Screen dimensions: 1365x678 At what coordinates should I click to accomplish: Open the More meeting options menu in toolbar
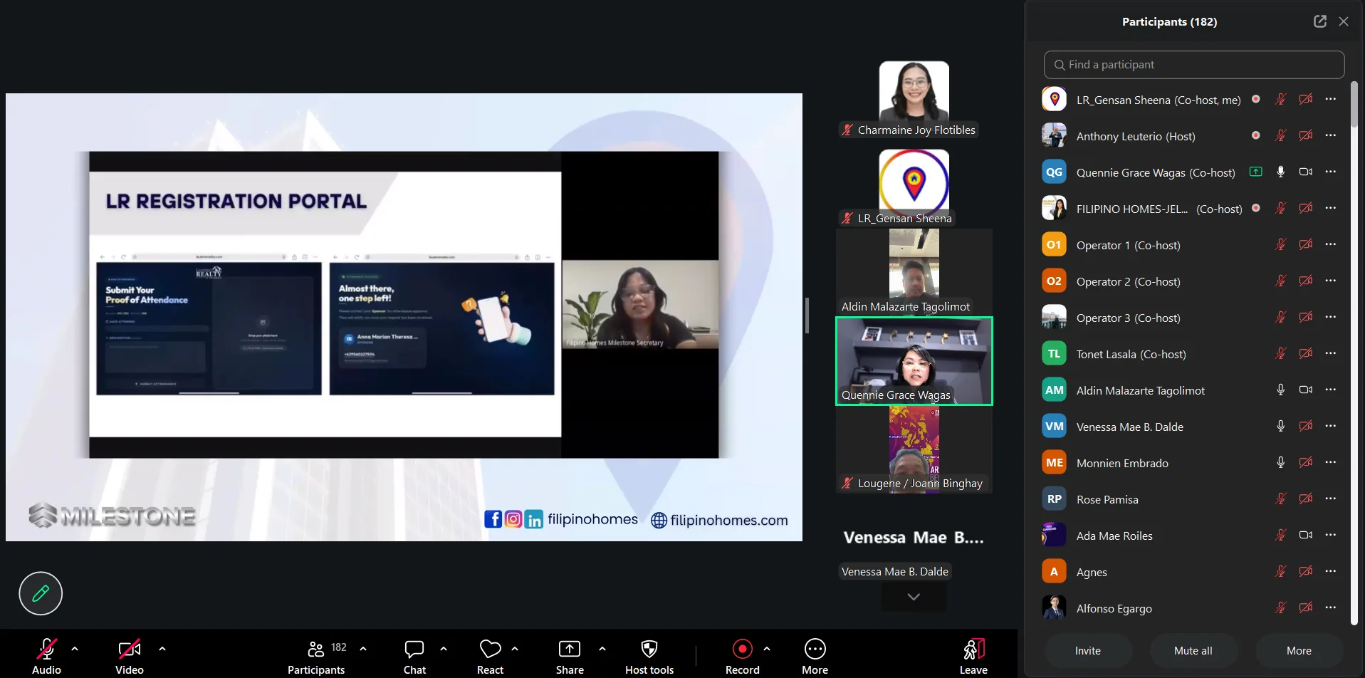815,655
